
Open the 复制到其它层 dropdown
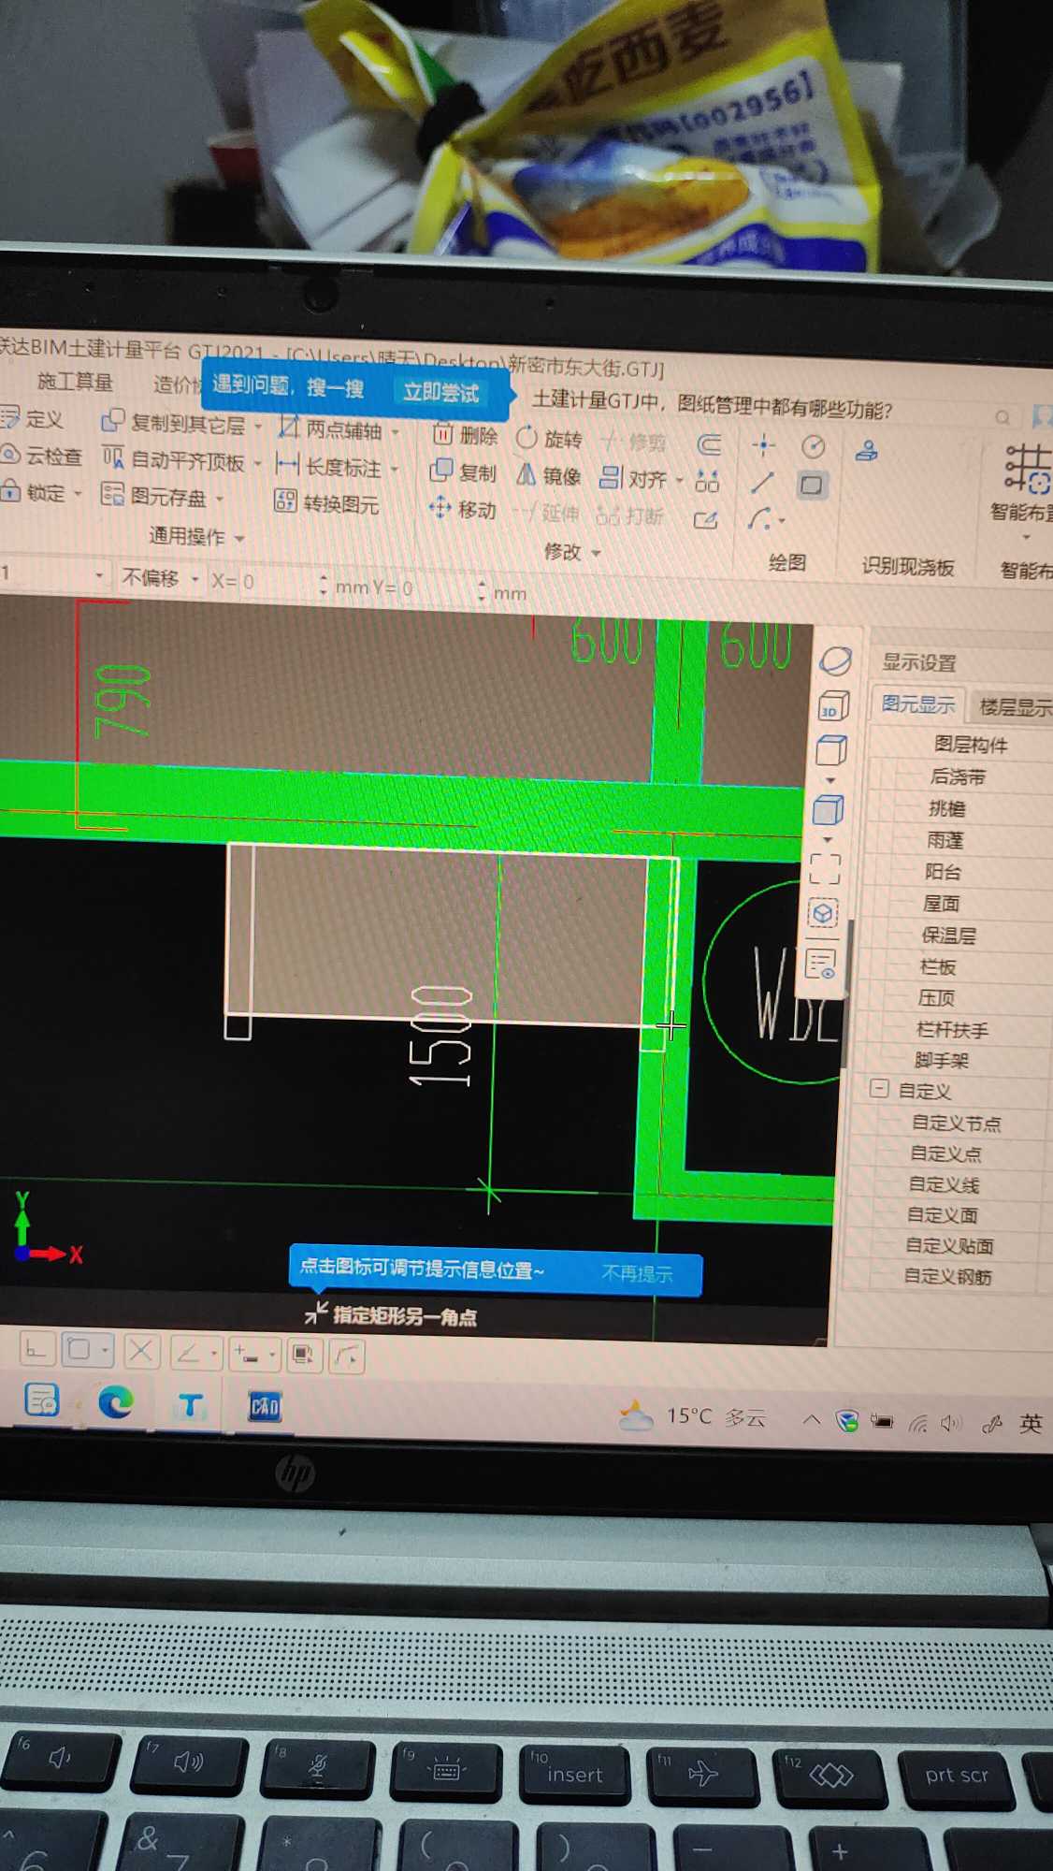click(x=258, y=427)
